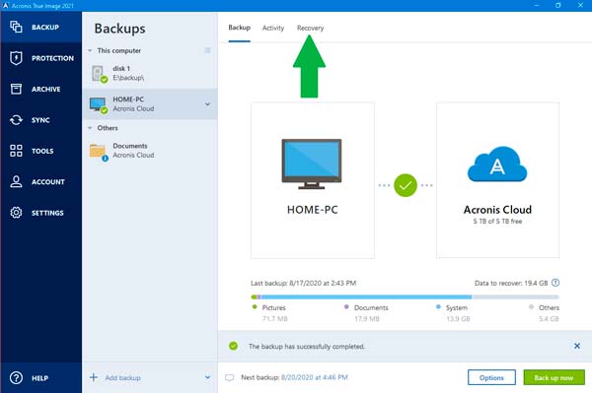Switch to the Recovery tab
Screen dimensions: 592x393
tap(310, 28)
